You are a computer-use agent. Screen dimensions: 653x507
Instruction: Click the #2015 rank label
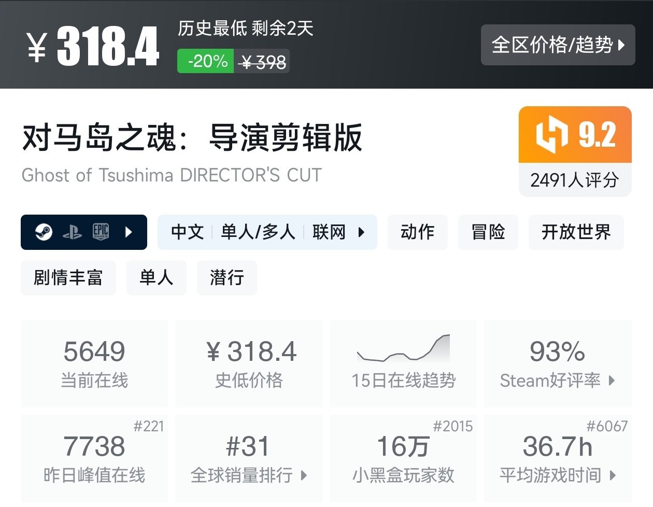click(x=453, y=426)
